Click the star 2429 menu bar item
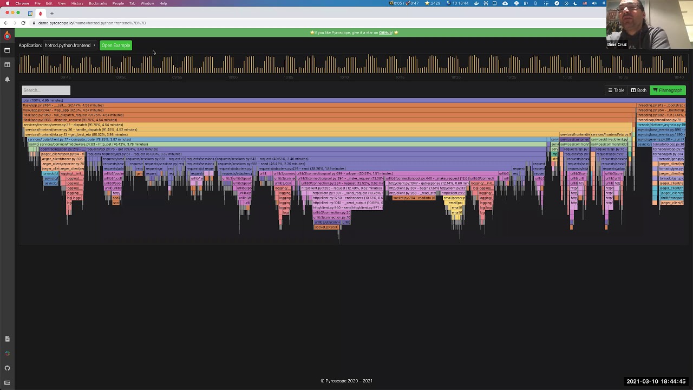Image resolution: width=693 pixels, height=390 pixels. (x=433, y=3)
